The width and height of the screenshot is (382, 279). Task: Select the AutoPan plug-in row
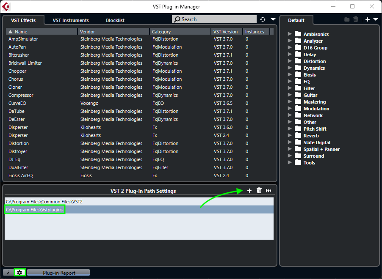[140, 47]
